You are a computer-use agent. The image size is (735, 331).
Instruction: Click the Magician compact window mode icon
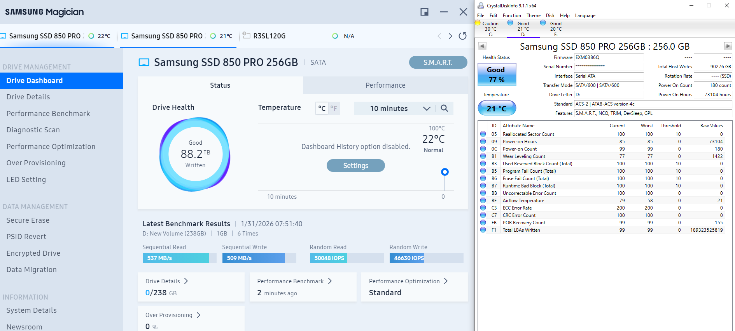click(424, 12)
